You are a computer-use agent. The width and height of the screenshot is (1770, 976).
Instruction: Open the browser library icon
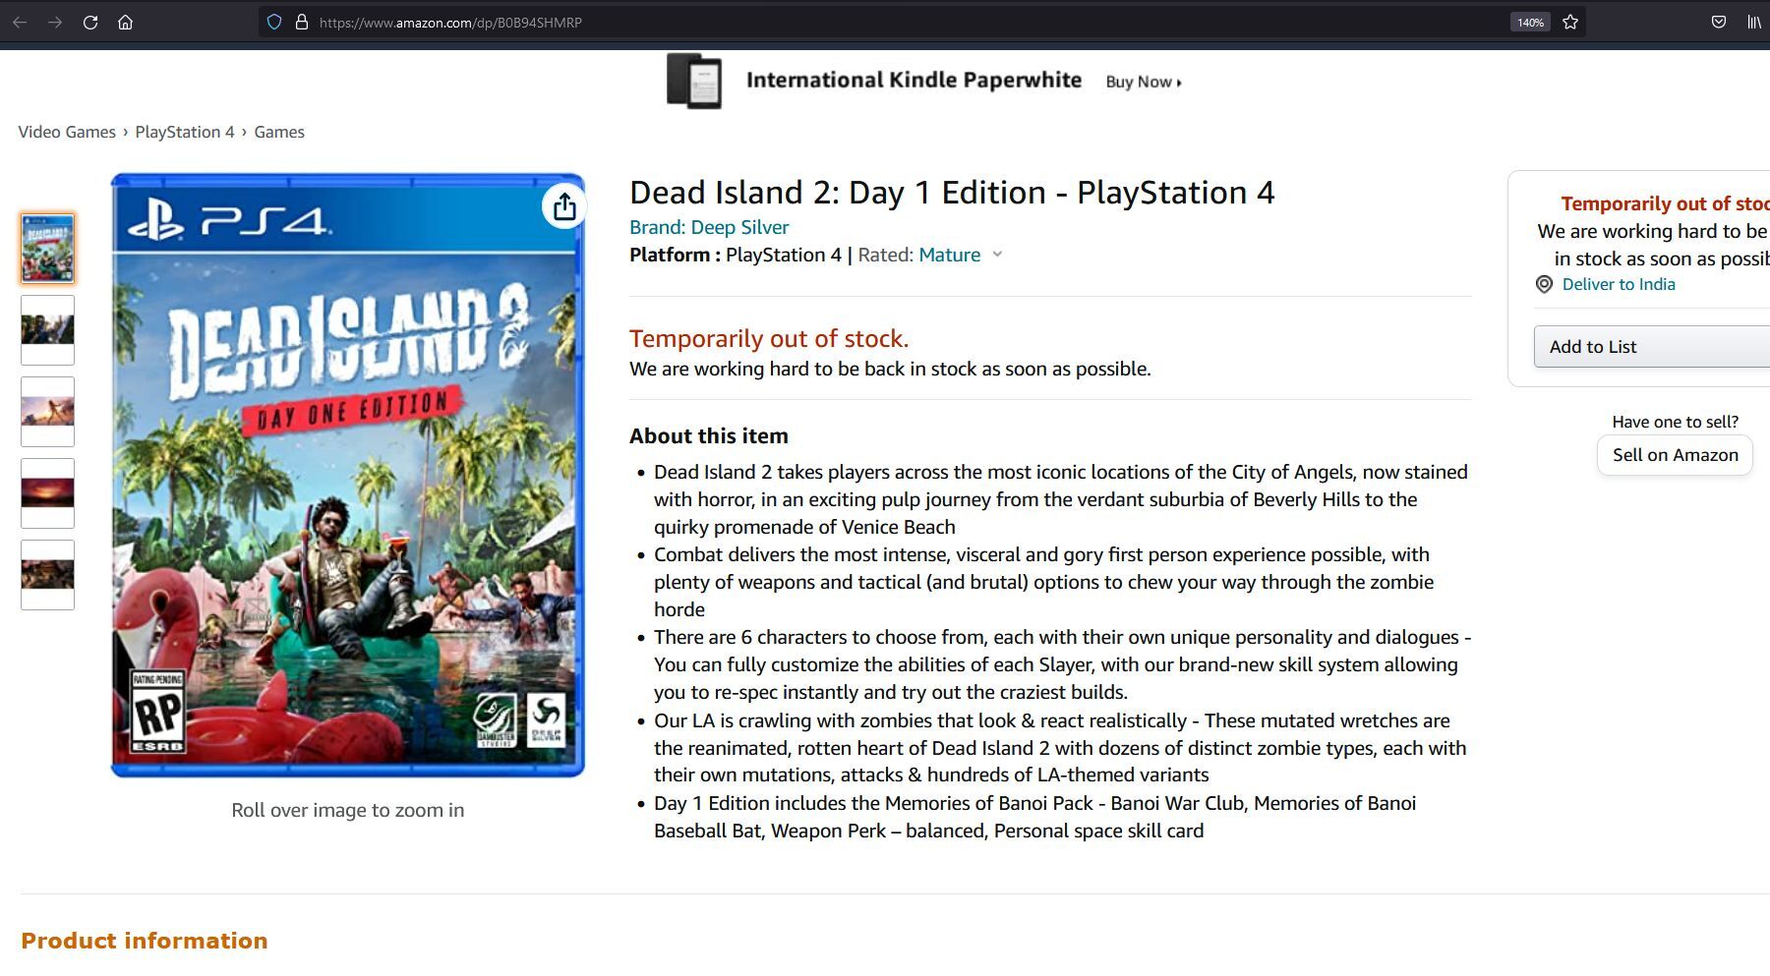(x=1753, y=22)
